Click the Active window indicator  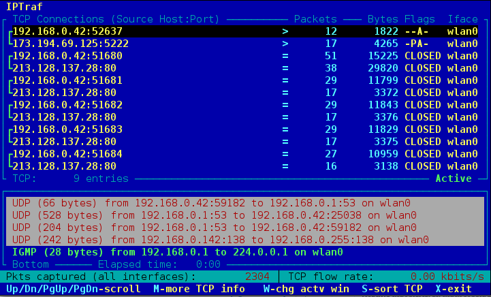tap(454, 178)
